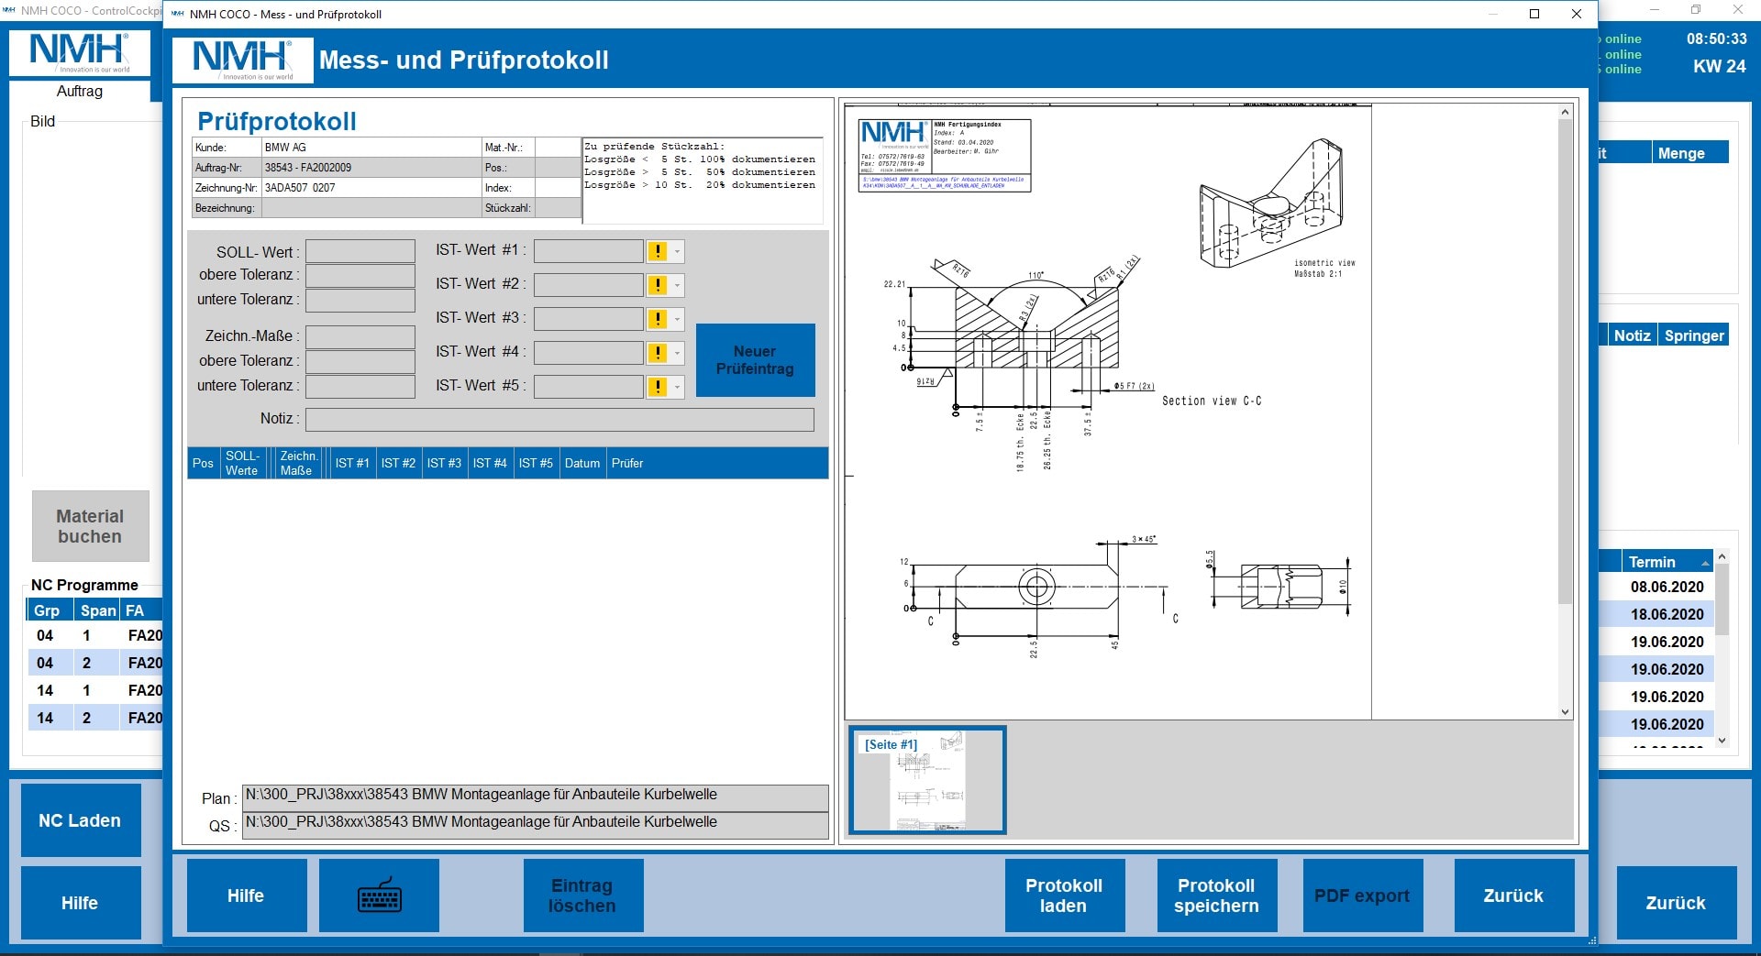Click the yellow warning icon for IST-Wert #1
1761x956 pixels.
pos(658,251)
